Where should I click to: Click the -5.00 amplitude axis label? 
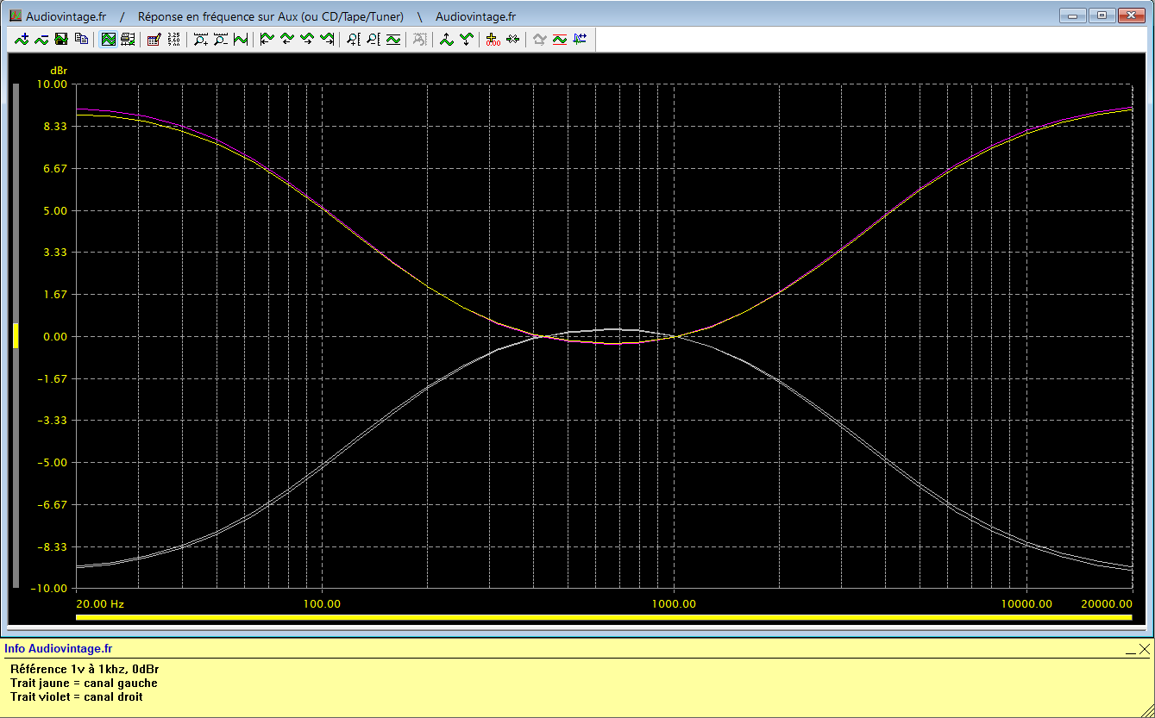pos(50,463)
